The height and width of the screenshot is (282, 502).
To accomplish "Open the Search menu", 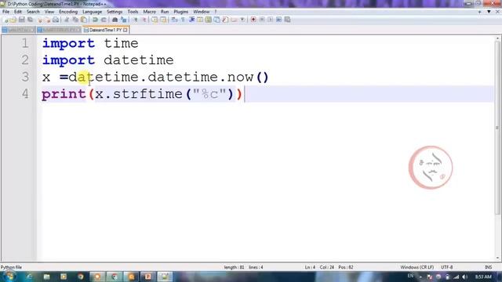I will [33, 12].
